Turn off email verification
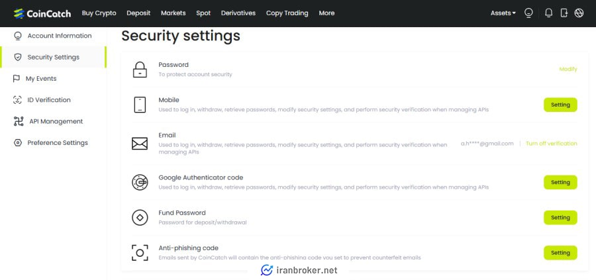 (551, 144)
